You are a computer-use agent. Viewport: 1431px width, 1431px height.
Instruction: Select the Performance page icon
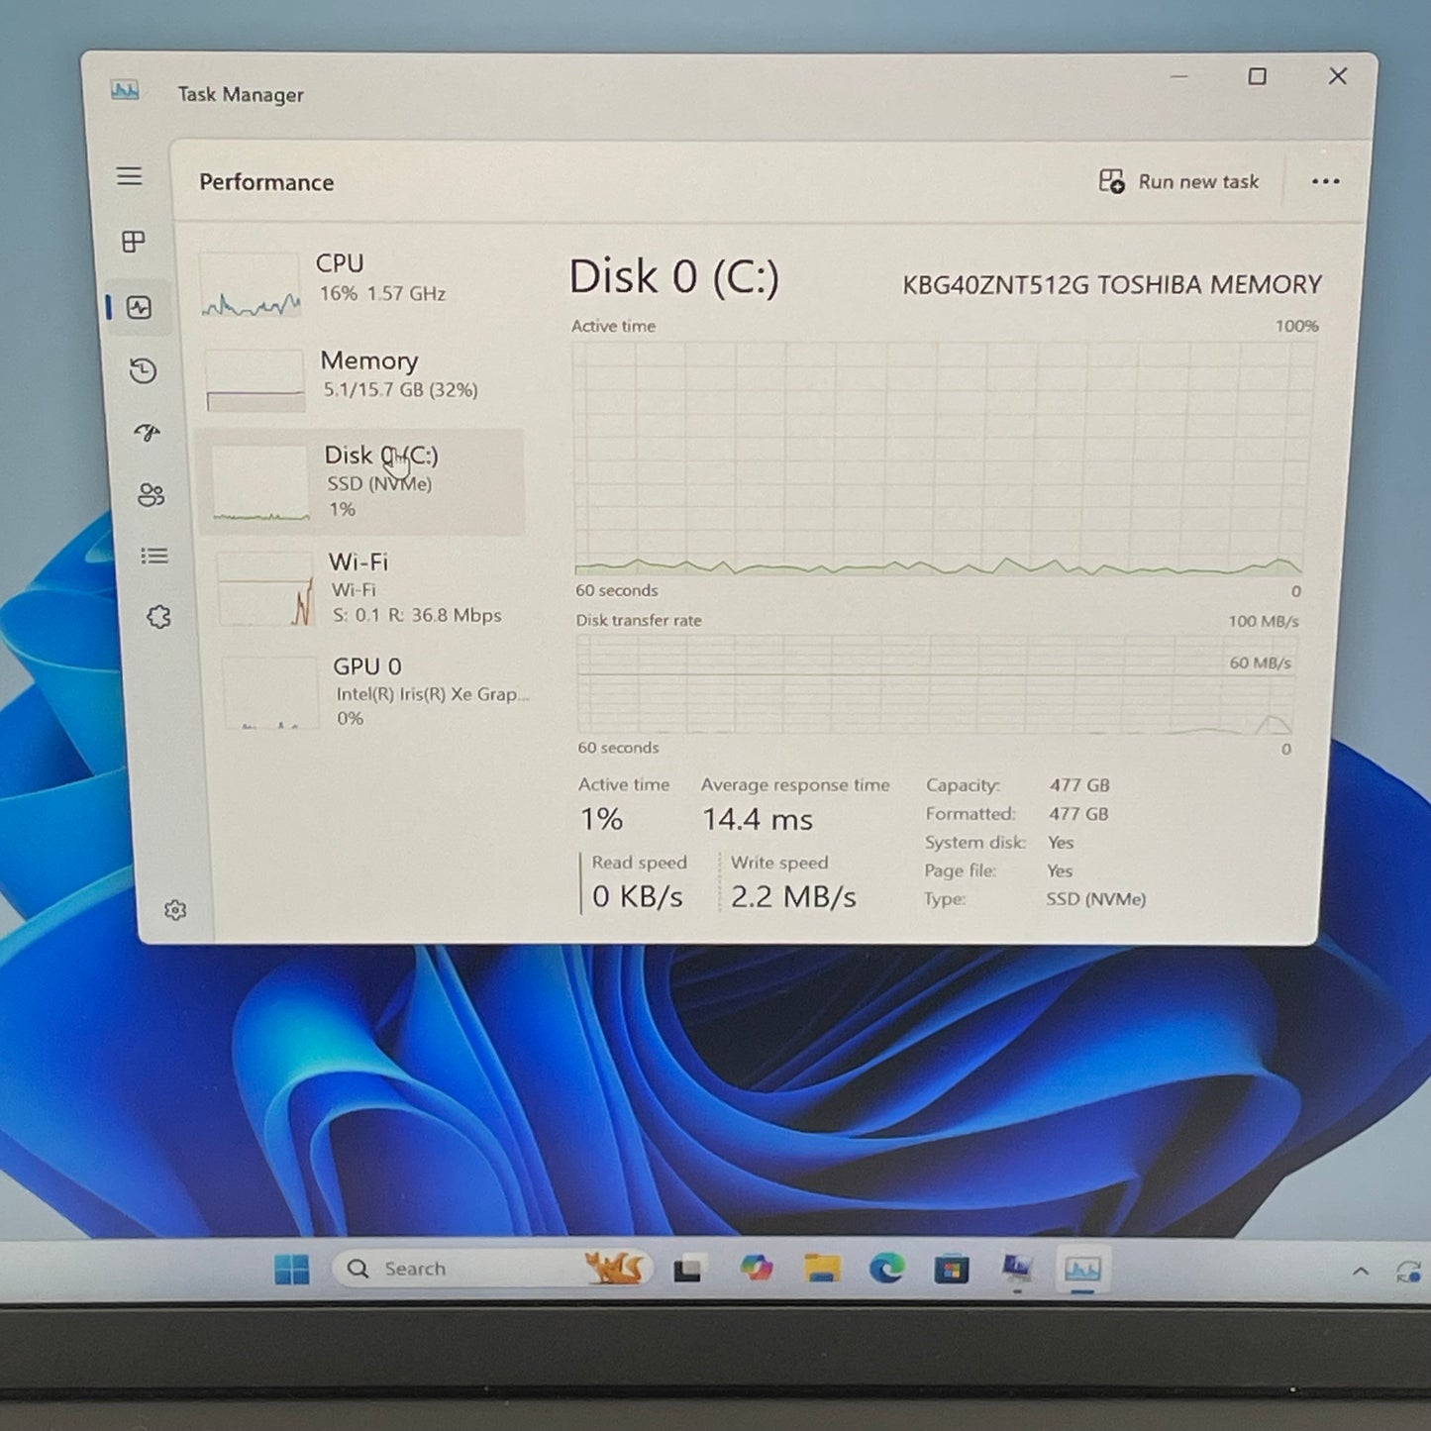[139, 308]
